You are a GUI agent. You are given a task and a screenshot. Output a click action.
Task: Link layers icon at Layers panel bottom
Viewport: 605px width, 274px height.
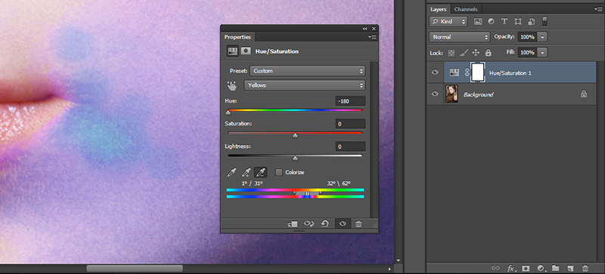495,268
